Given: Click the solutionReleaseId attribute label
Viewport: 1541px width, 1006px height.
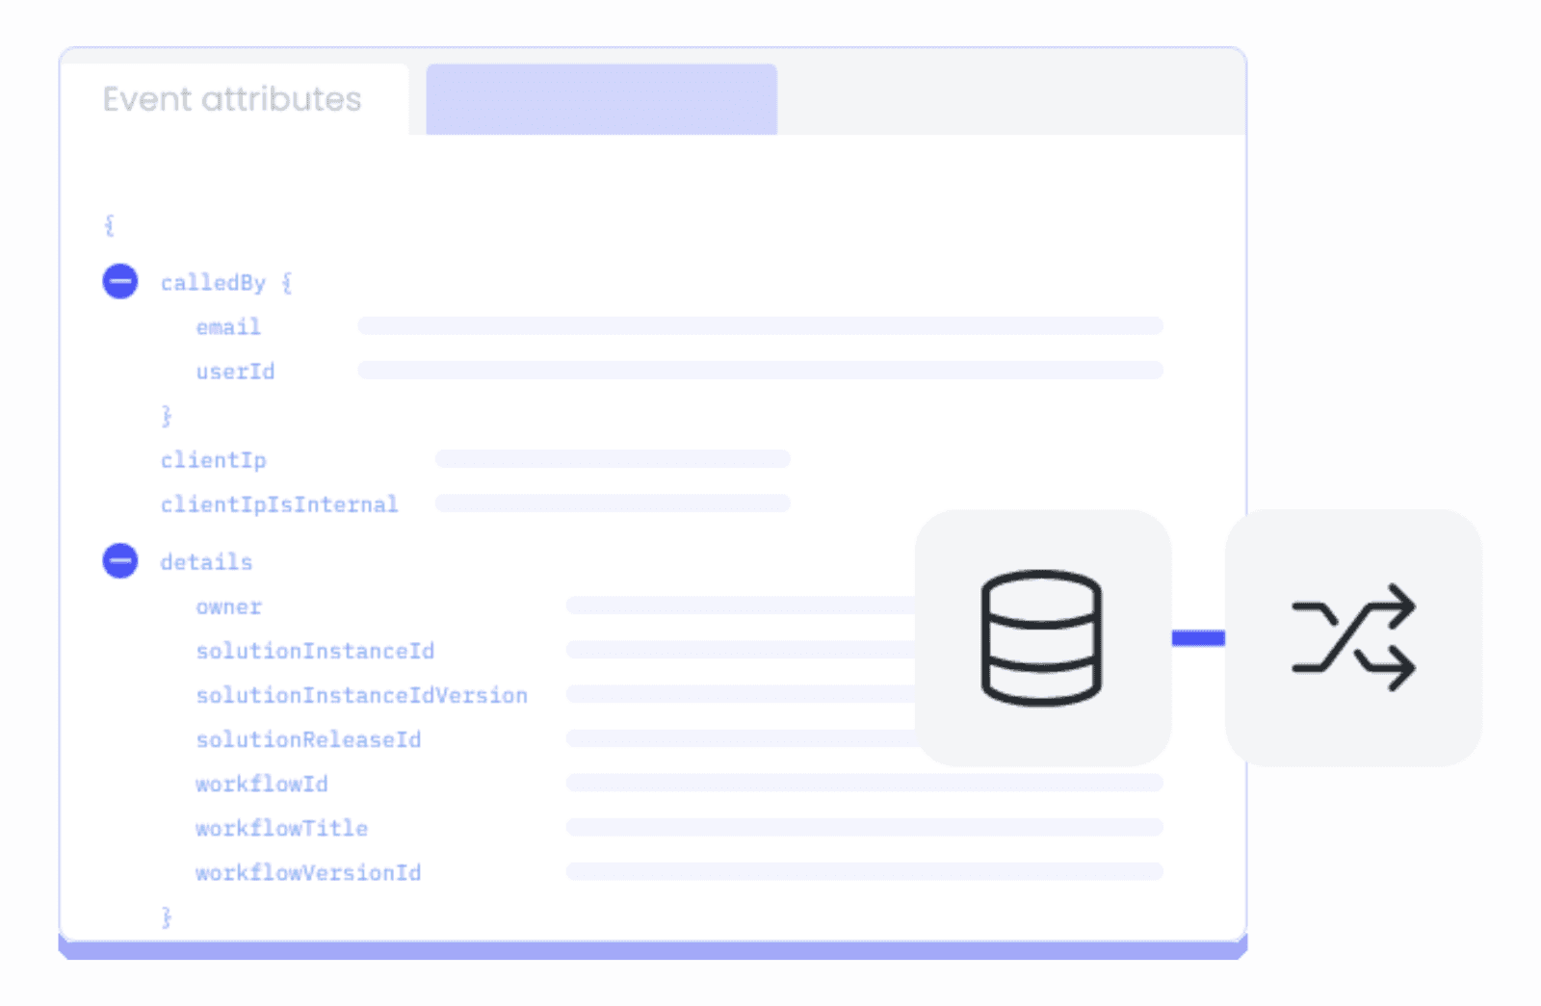Looking at the screenshot, I should tap(308, 739).
